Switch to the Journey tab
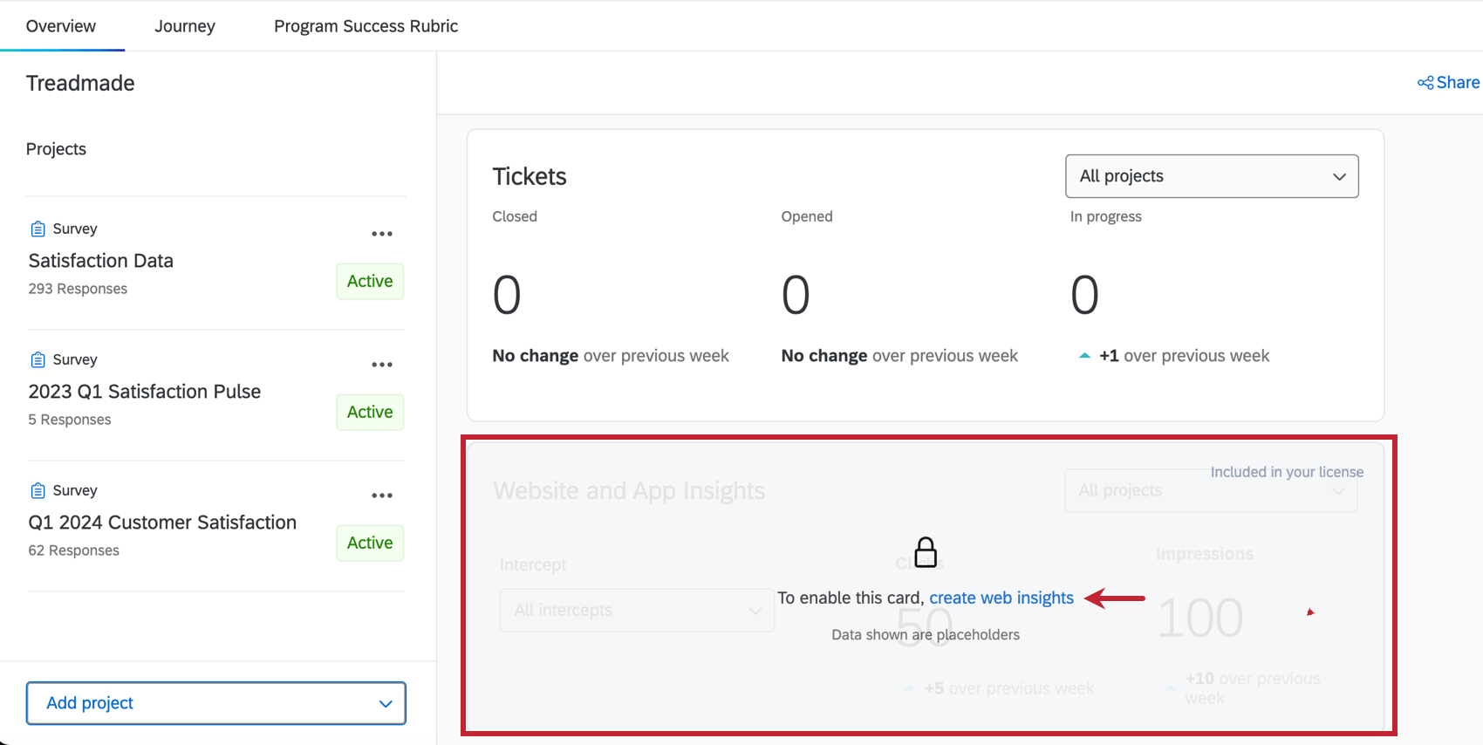1483x745 pixels. click(x=185, y=26)
